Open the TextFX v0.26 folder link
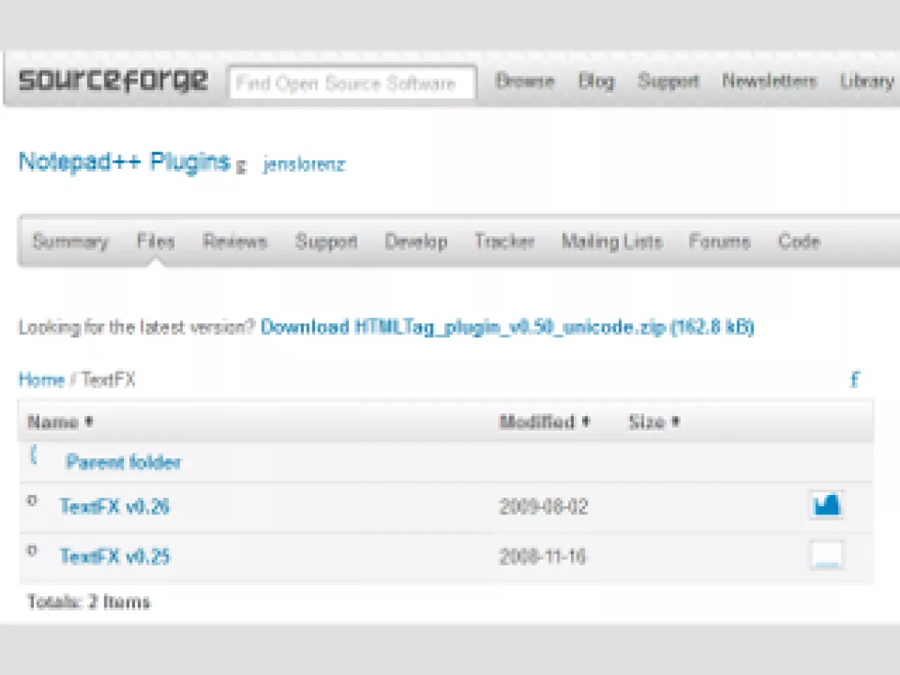Viewport: 900px width, 675px height. click(115, 506)
